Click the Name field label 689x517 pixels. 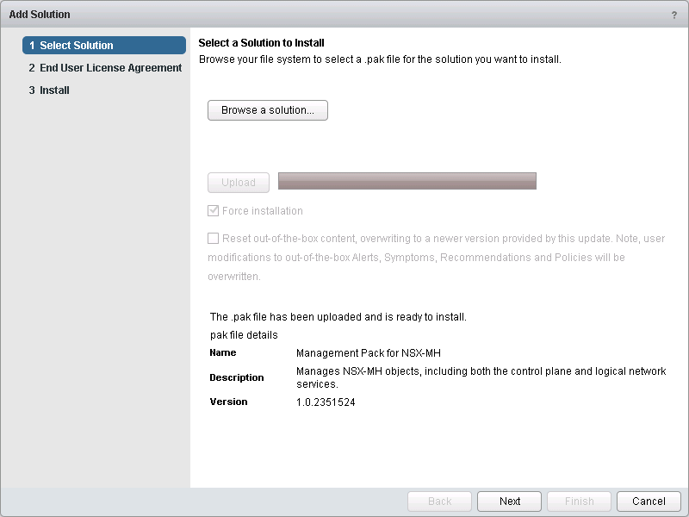point(223,352)
